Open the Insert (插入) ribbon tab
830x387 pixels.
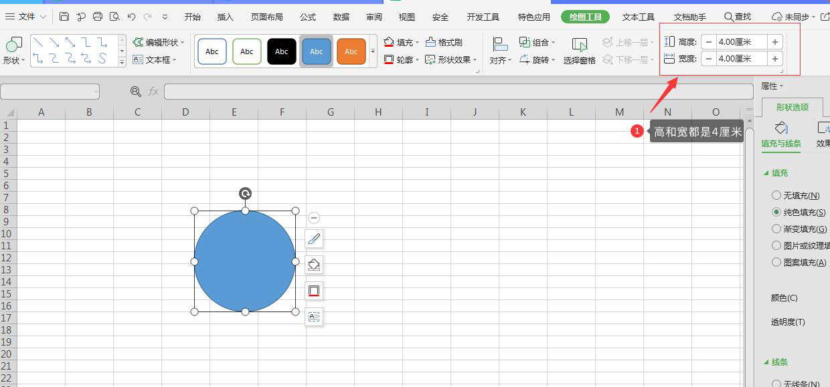[x=226, y=17]
